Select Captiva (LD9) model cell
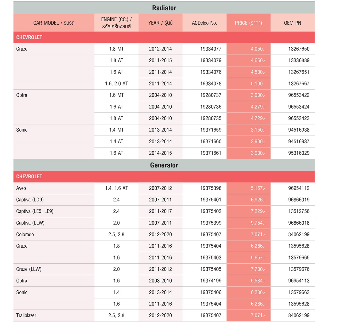 coord(54,200)
